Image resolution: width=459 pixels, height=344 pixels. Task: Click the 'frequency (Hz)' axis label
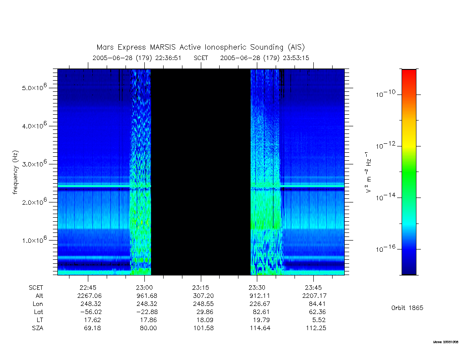pos(16,172)
